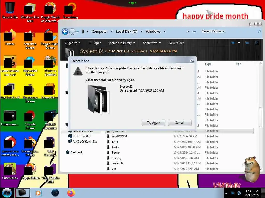The height and width of the screenshot is (198, 265).
Task: Select Local Disk (C:) breadcrumb
Action: (x=127, y=31)
